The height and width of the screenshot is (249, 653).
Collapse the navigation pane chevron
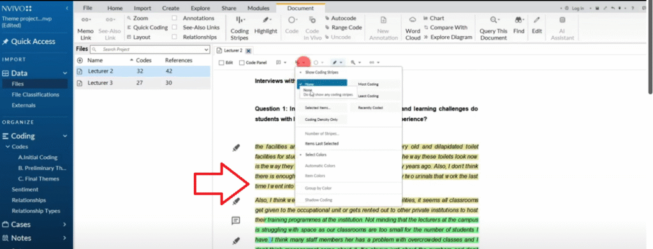pos(67,8)
